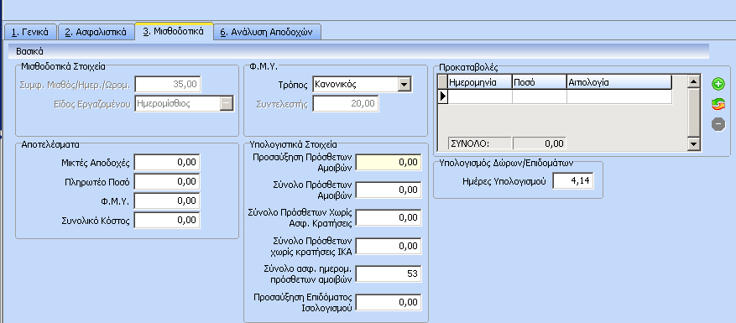The image size is (736, 323).
Task: Add a new advance payment row with green plus icon
Action: 718,84
